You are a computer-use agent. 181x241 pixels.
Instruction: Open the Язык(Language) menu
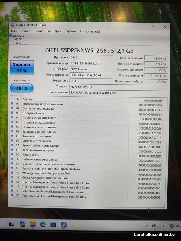point(89,31)
